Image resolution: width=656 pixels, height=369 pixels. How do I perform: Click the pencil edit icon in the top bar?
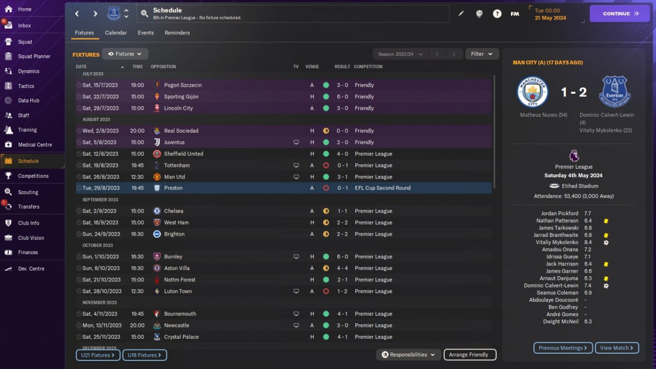point(461,14)
